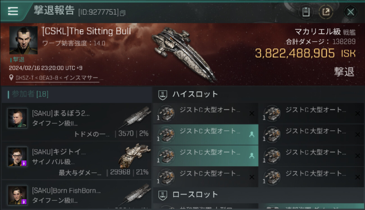Click the first high-slot autocannon module icon
365x210 pixels.
[166, 114]
